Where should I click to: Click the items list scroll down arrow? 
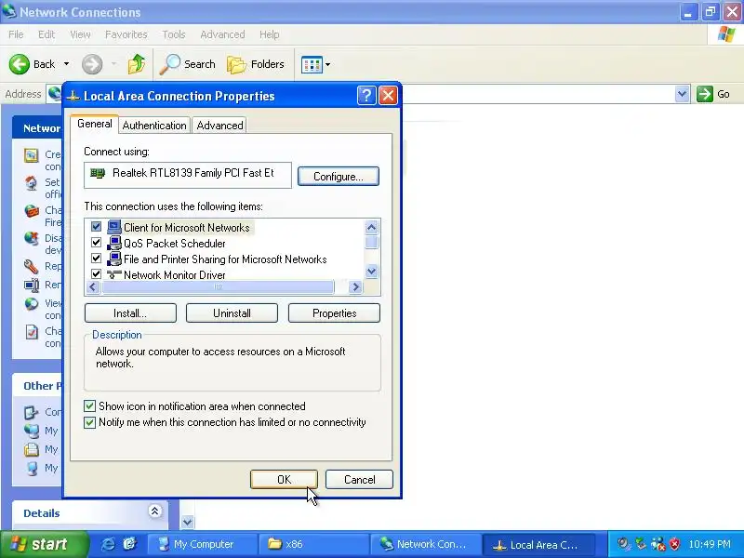(371, 272)
